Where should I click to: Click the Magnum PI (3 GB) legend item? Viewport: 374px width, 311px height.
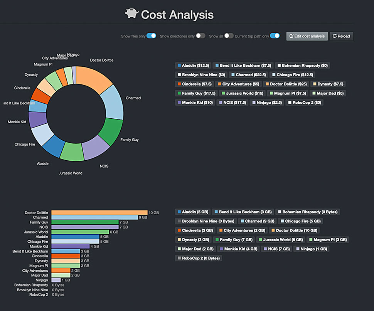(x=328, y=240)
